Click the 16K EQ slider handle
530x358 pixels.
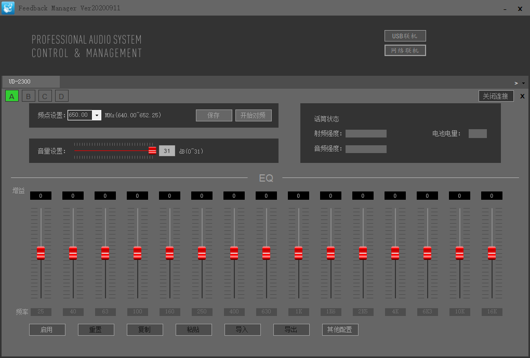[492, 253]
